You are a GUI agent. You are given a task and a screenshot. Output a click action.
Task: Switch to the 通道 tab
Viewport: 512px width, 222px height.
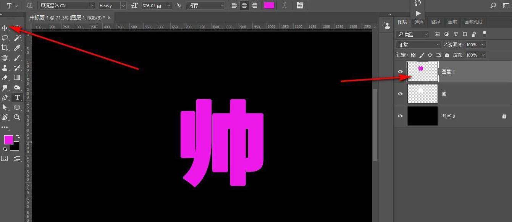click(x=418, y=22)
